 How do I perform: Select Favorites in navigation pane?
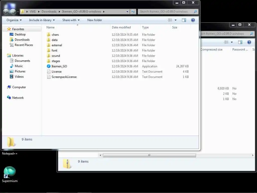coord(18,29)
